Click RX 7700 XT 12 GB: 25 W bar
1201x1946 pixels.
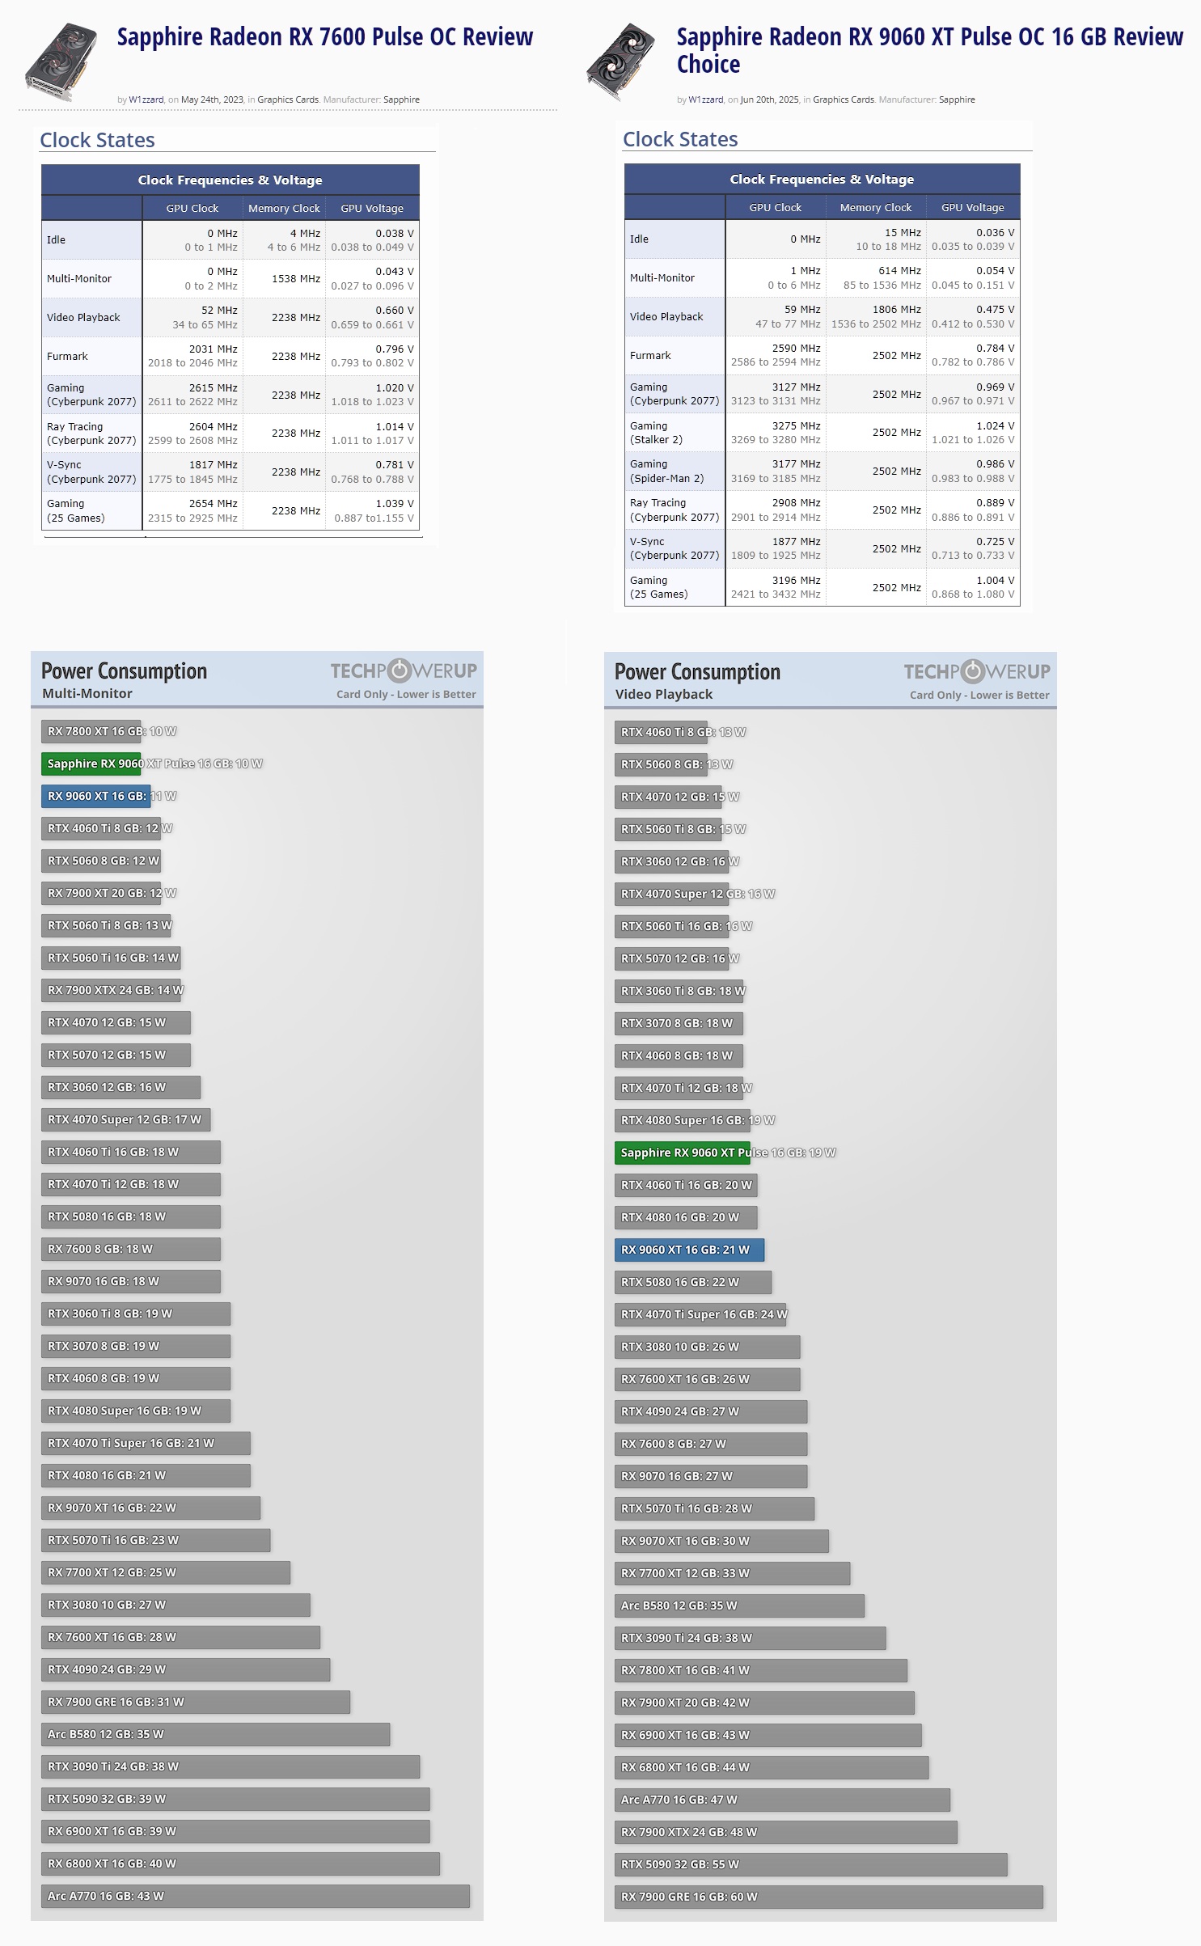coord(166,1572)
